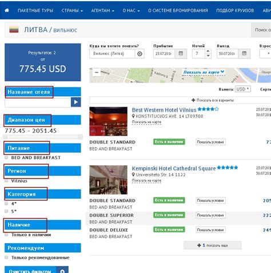The height and width of the screenshot is (273, 271).
Task: Check the Vilnius region filter
Action: point(6,180)
